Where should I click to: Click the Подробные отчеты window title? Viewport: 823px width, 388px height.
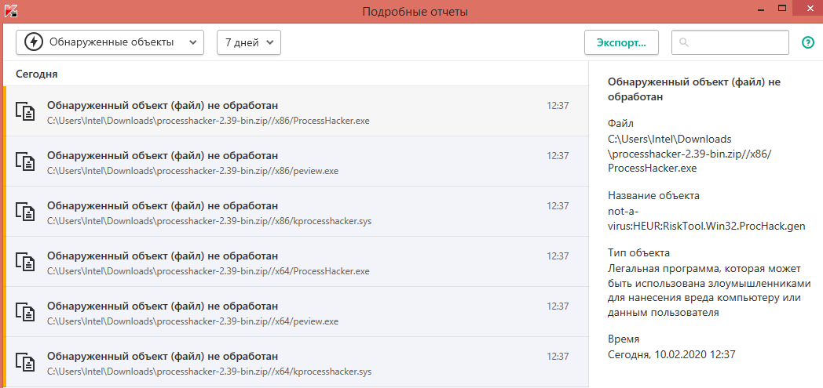415,11
